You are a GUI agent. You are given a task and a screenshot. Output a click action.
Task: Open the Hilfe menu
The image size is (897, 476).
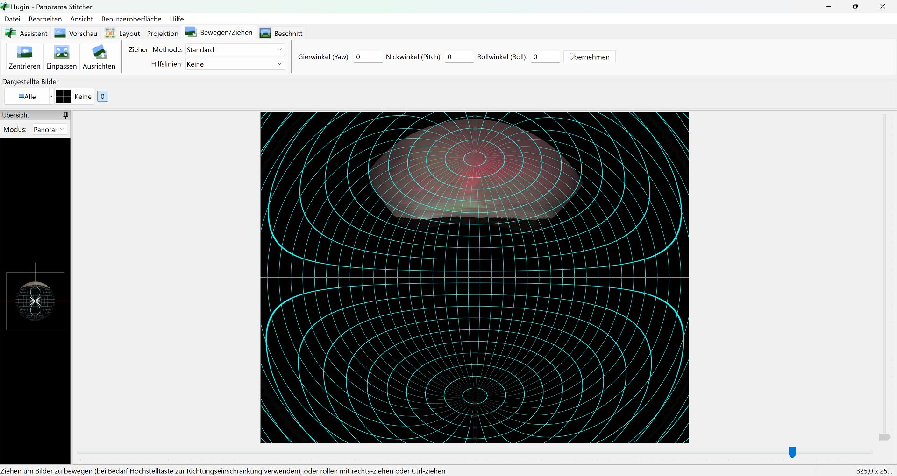point(177,19)
